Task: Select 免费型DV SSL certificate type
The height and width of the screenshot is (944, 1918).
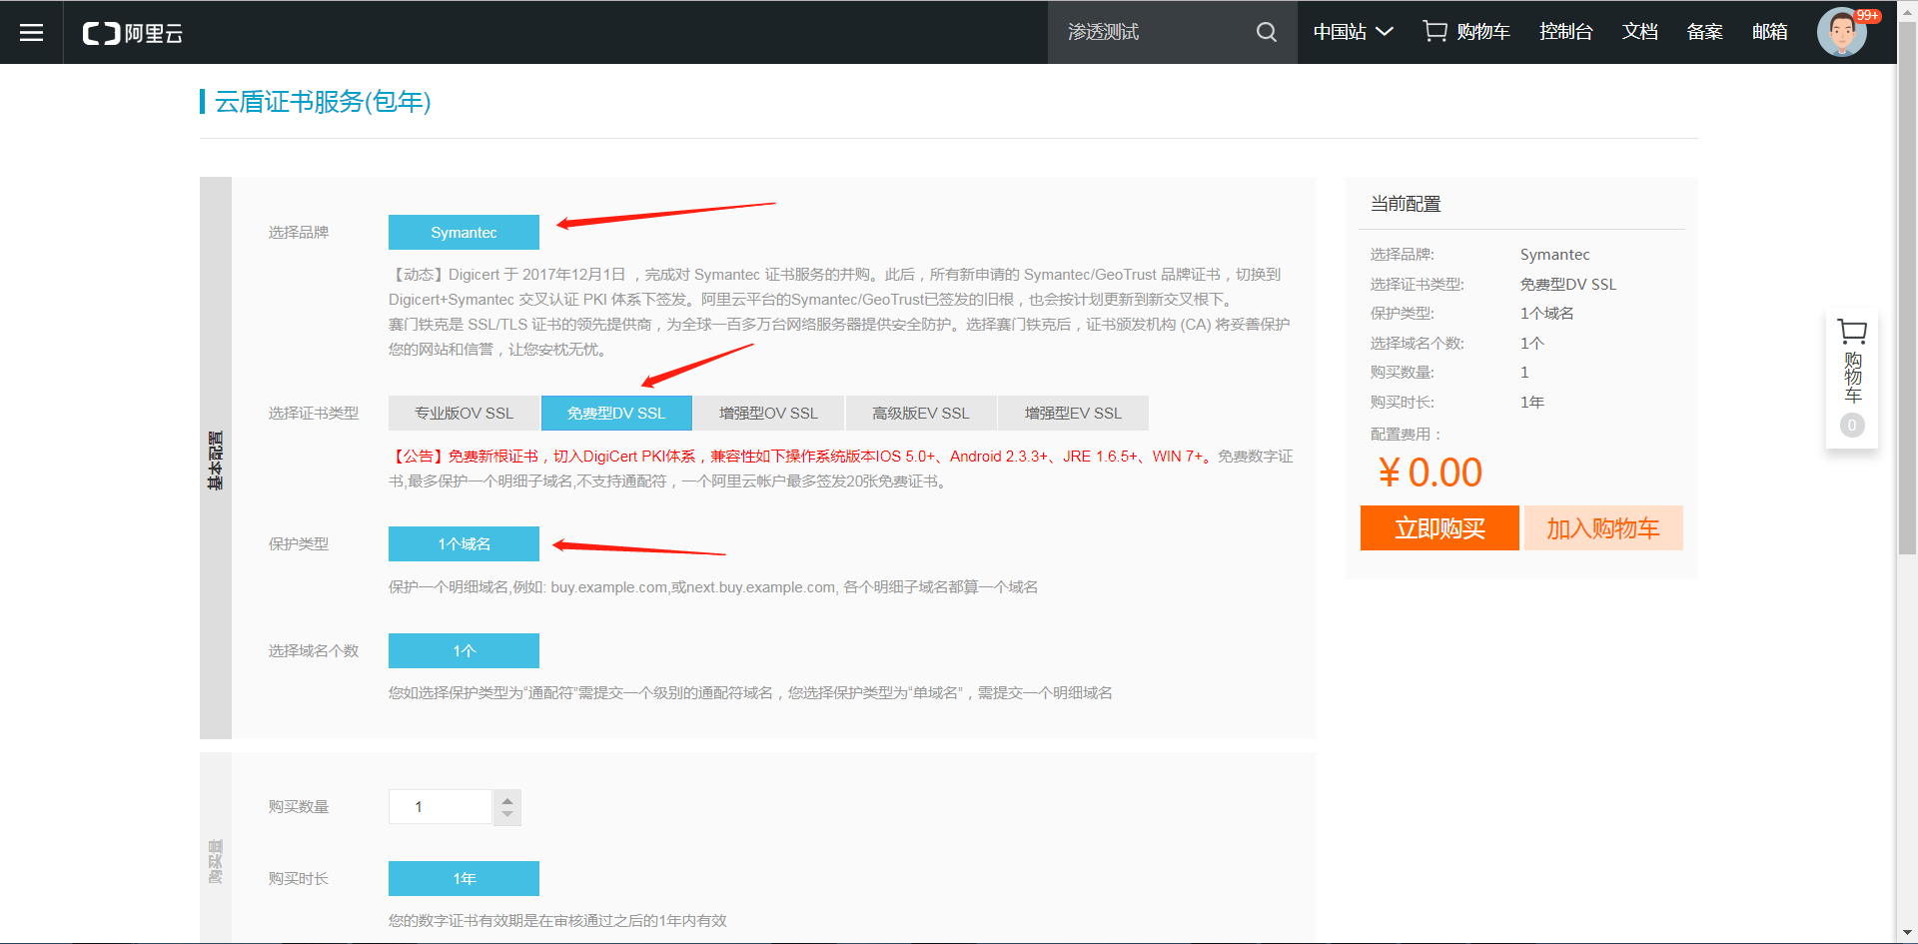Action: point(616,413)
